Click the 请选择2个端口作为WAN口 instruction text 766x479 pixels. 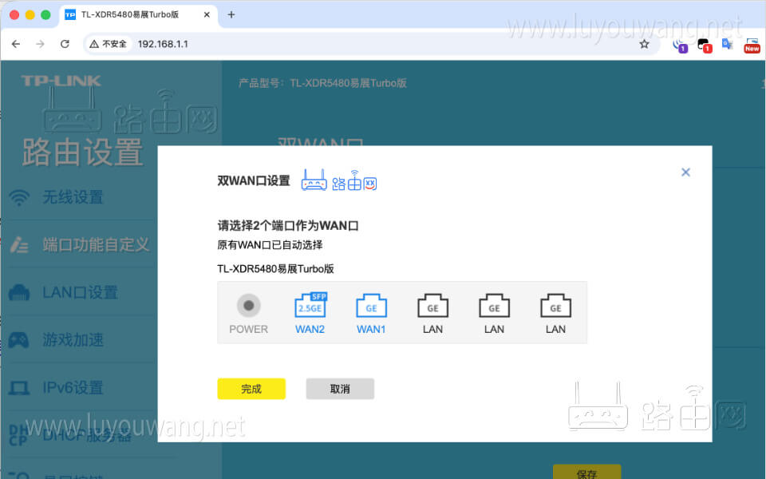point(288,226)
